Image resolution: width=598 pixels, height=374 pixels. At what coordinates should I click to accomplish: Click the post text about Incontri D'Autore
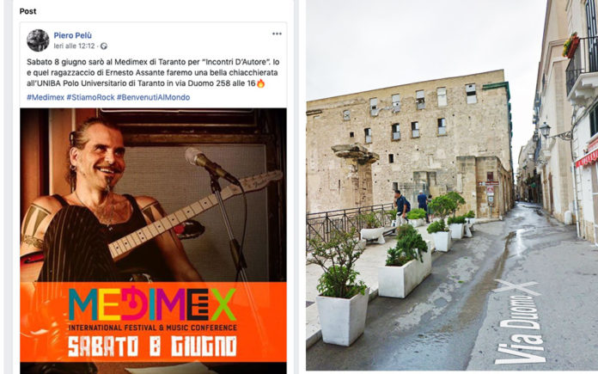[153, 72]
